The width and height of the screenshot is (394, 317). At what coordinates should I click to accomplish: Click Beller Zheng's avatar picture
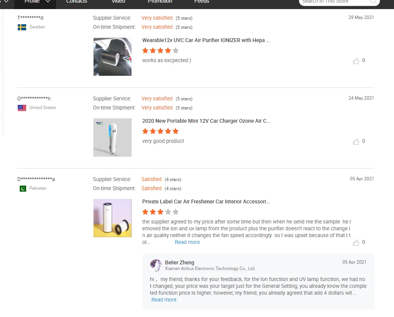pyautogui.click(x=156, y=265)
